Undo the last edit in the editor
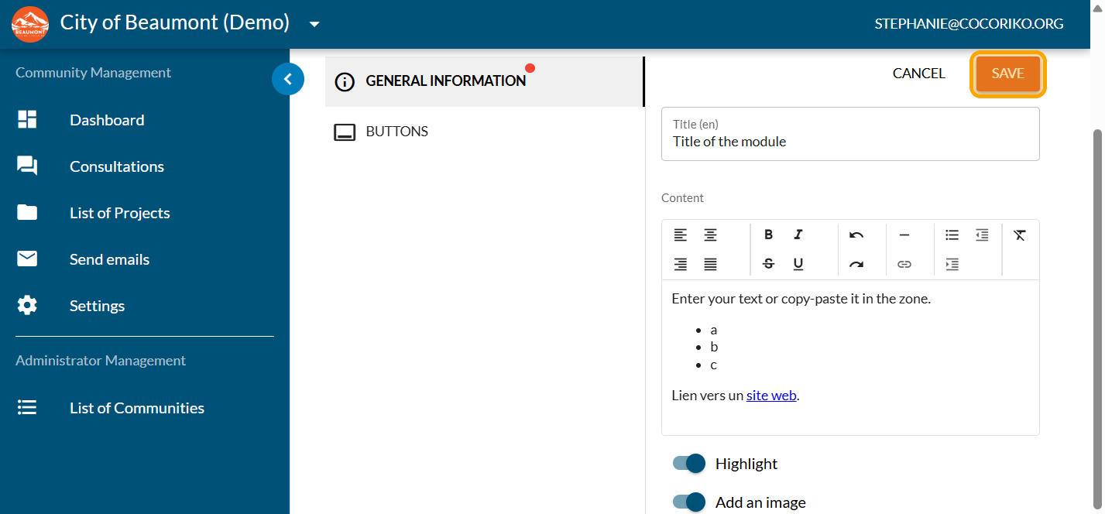This screenshot has height=514, width=1105. point(856,235)
